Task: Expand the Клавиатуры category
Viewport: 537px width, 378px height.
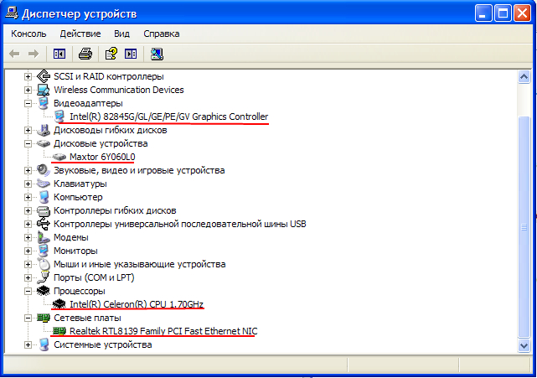Action: click(28, 184)
